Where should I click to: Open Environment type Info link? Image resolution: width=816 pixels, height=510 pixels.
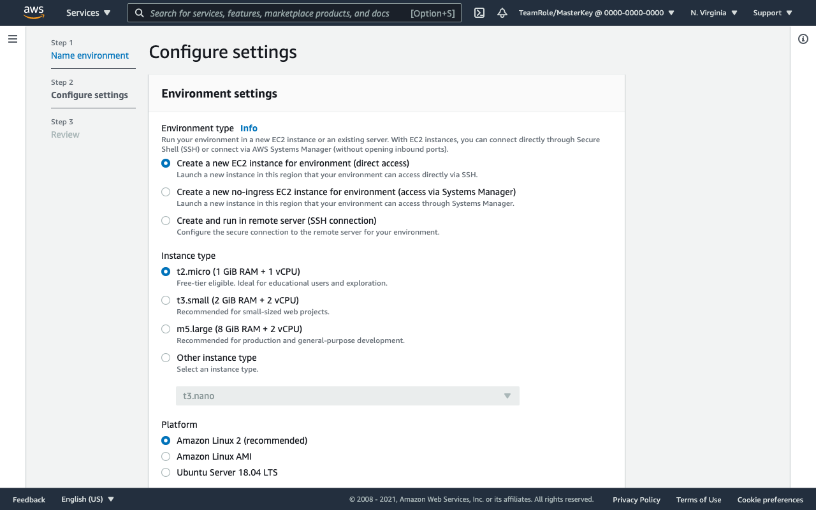[249, 128]
